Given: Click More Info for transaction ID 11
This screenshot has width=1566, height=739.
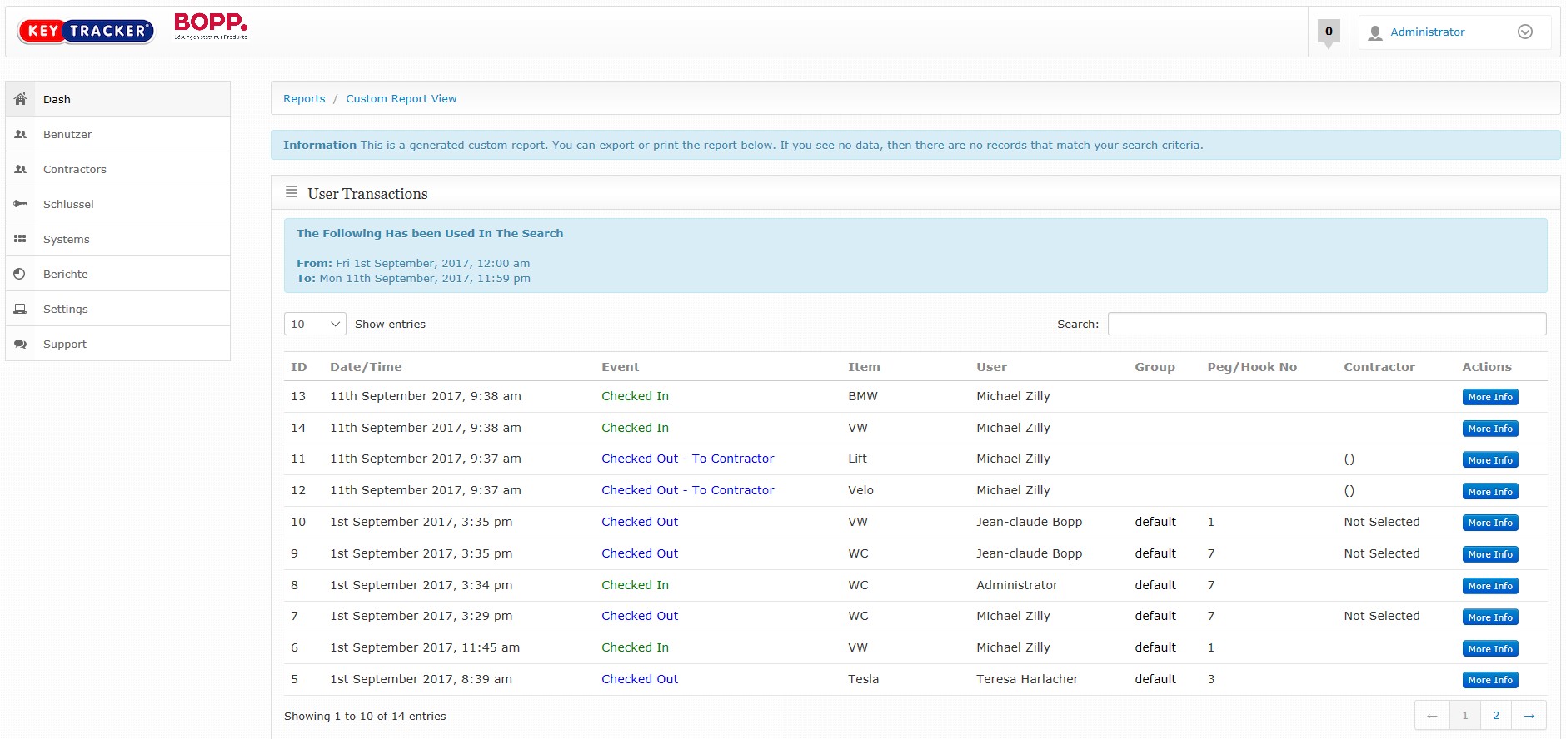Looking at the screenshot, I should coord(1490,460).
